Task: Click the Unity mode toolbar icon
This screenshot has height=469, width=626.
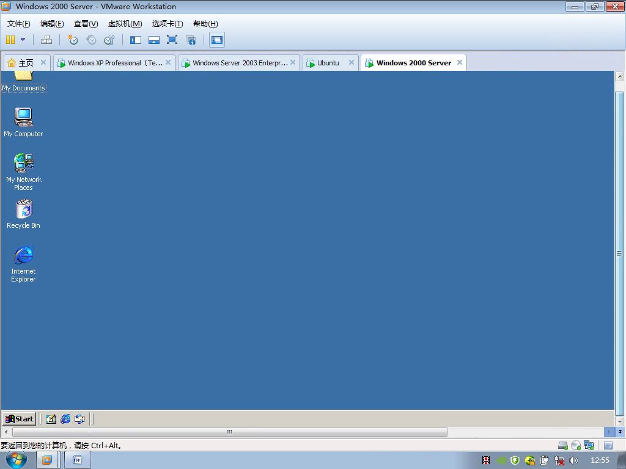Action: (x=191, y=40)
